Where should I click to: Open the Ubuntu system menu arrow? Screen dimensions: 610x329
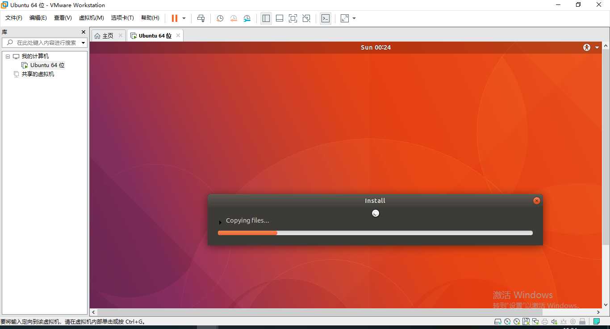pyautogui.click(x=597, y=47)
